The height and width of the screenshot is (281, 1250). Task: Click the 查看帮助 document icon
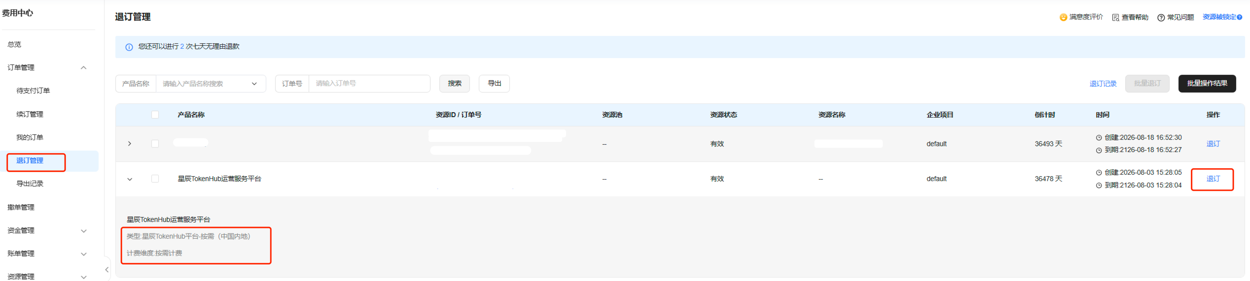(1116, 17)
